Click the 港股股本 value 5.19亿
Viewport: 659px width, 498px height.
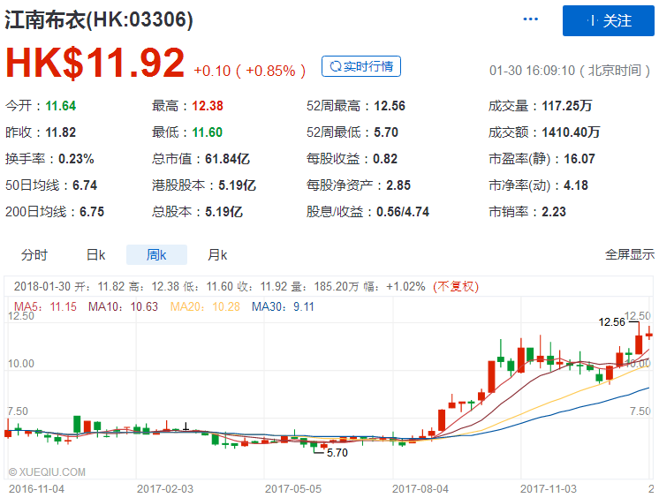click(237, 185)
